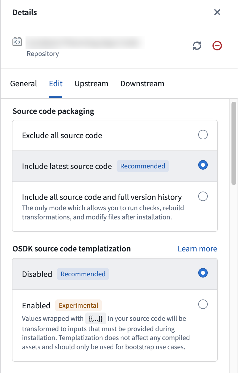Image resolution: width=238 pixels, height=373 pixels.
Task: Select the Edit tab
Action: point(56,84)
